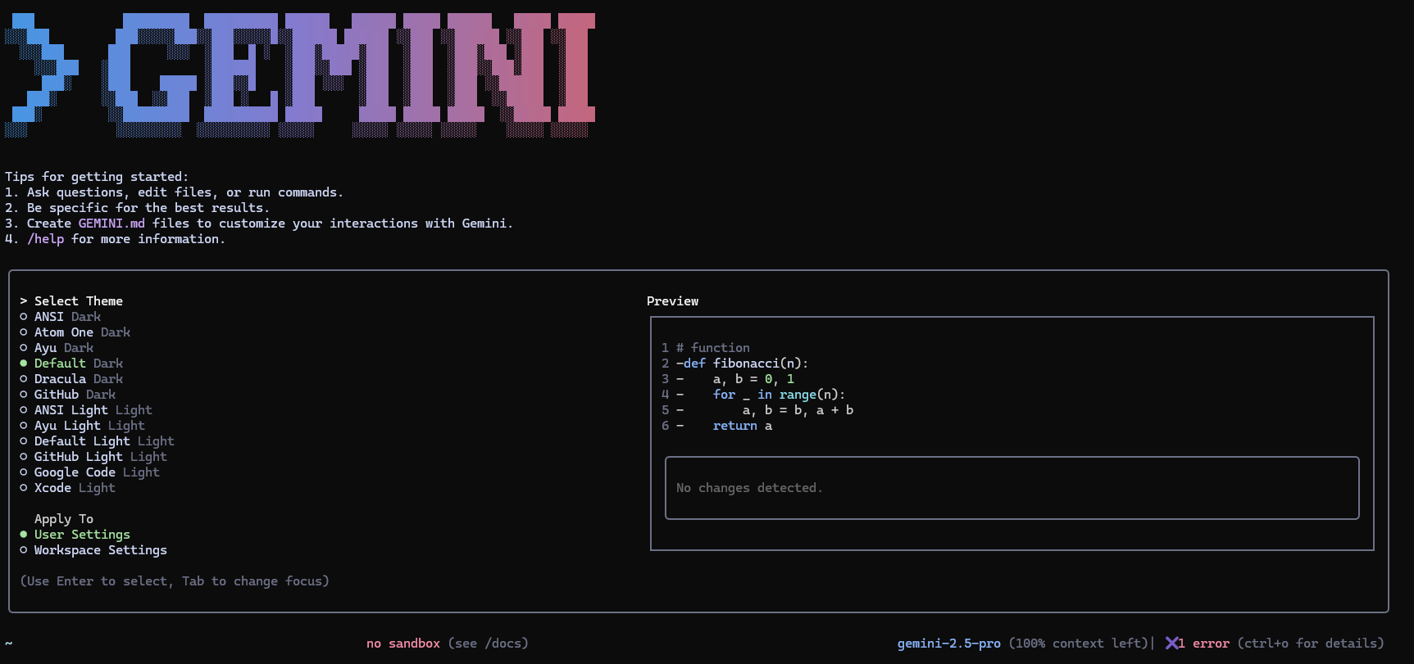Select the Ayu Light theme

point(89,426)
